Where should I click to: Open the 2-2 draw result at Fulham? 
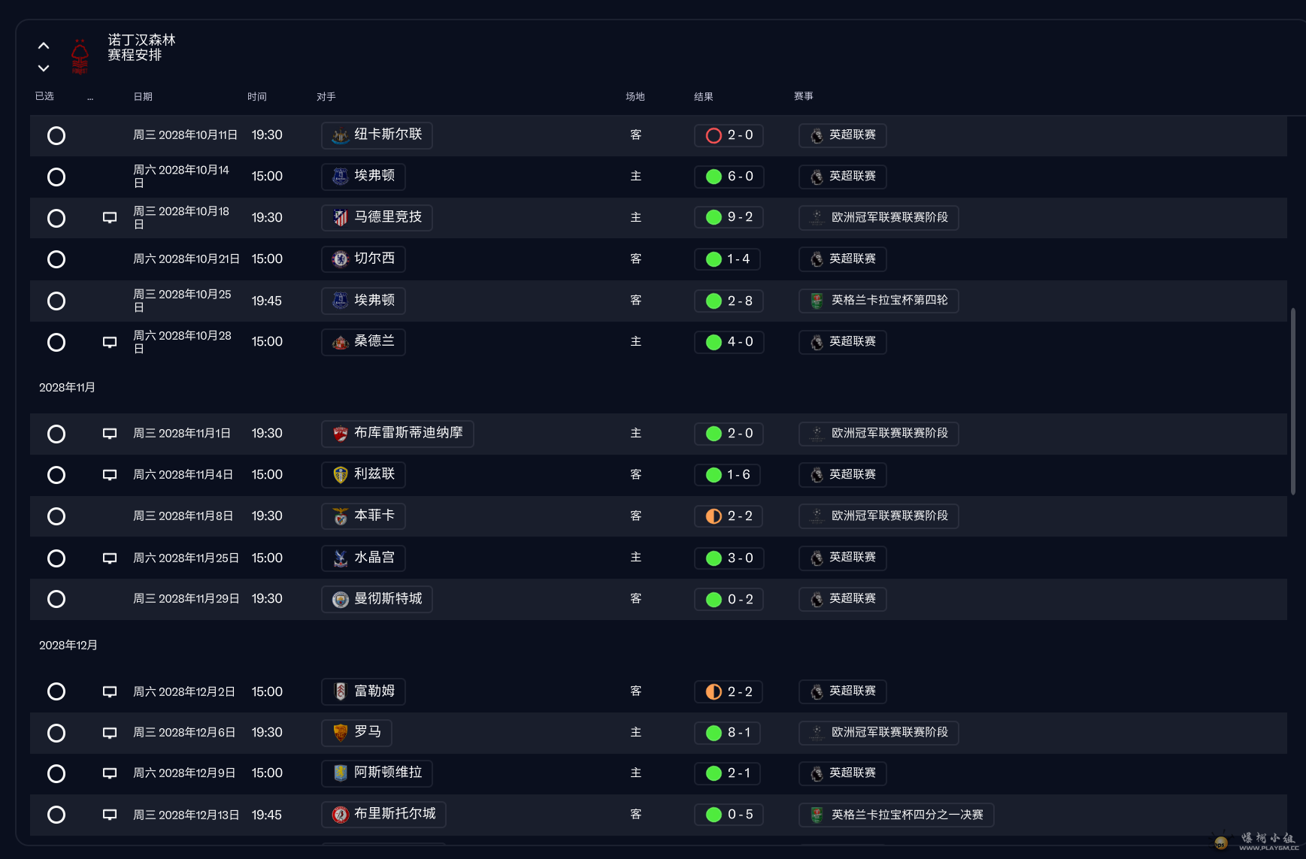tap(729, 691)
